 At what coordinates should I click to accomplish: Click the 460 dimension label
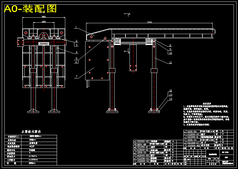[44, 21]
